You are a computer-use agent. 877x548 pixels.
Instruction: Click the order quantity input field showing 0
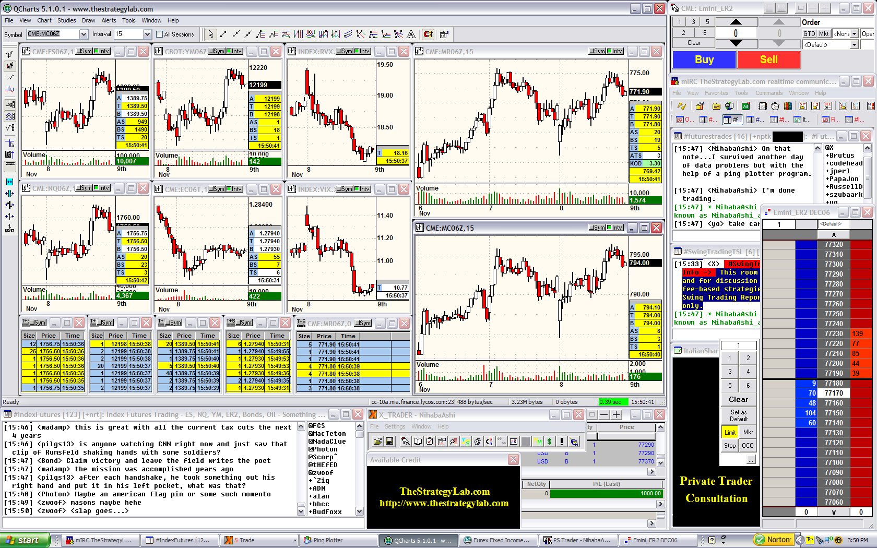[x=736, y=33]
